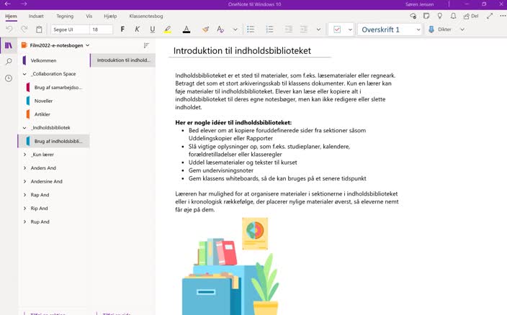Image resolution: width=507 pixels, height=315 pixels.
Task: Open recent notes clock icon
Action: click(9, 78)
